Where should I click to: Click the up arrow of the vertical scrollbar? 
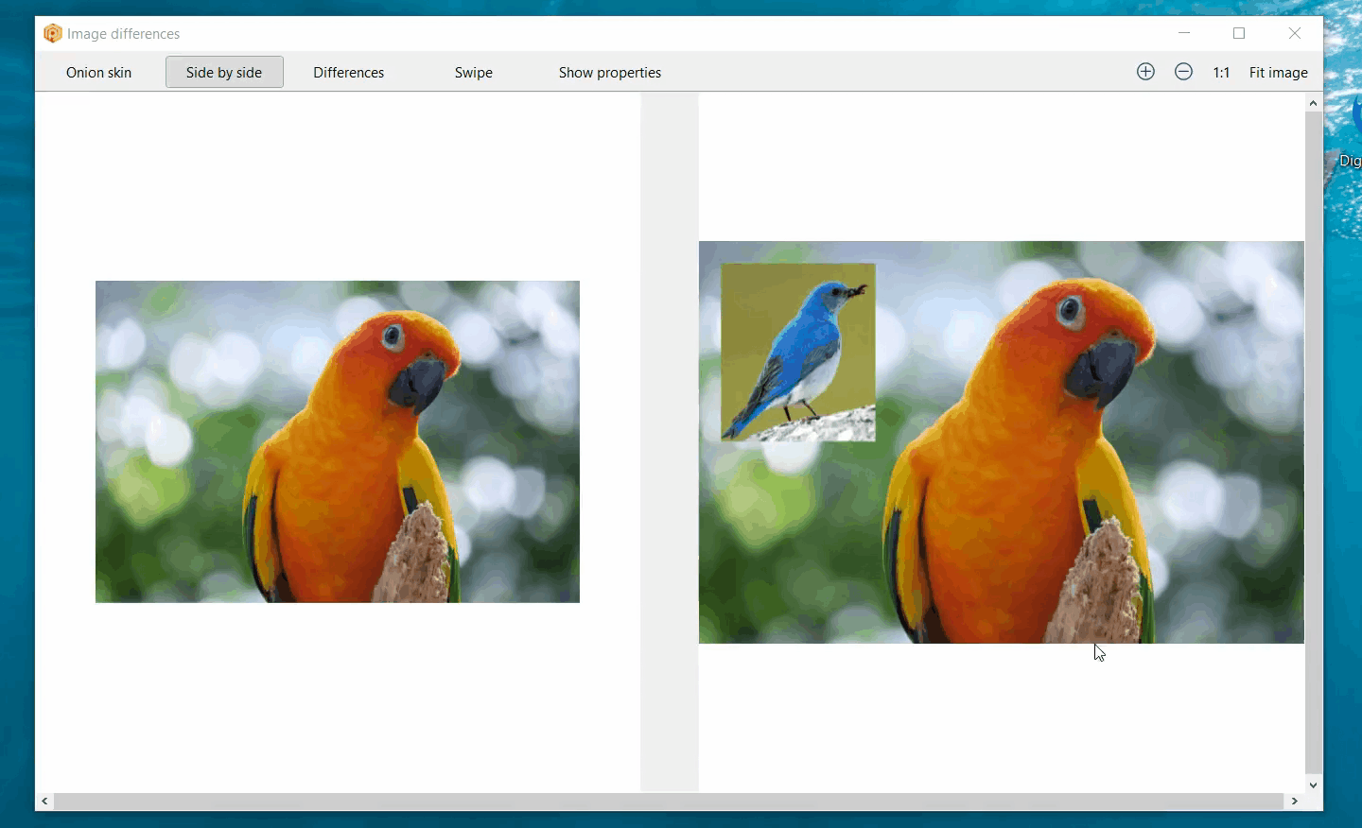tap(1313, 103)
